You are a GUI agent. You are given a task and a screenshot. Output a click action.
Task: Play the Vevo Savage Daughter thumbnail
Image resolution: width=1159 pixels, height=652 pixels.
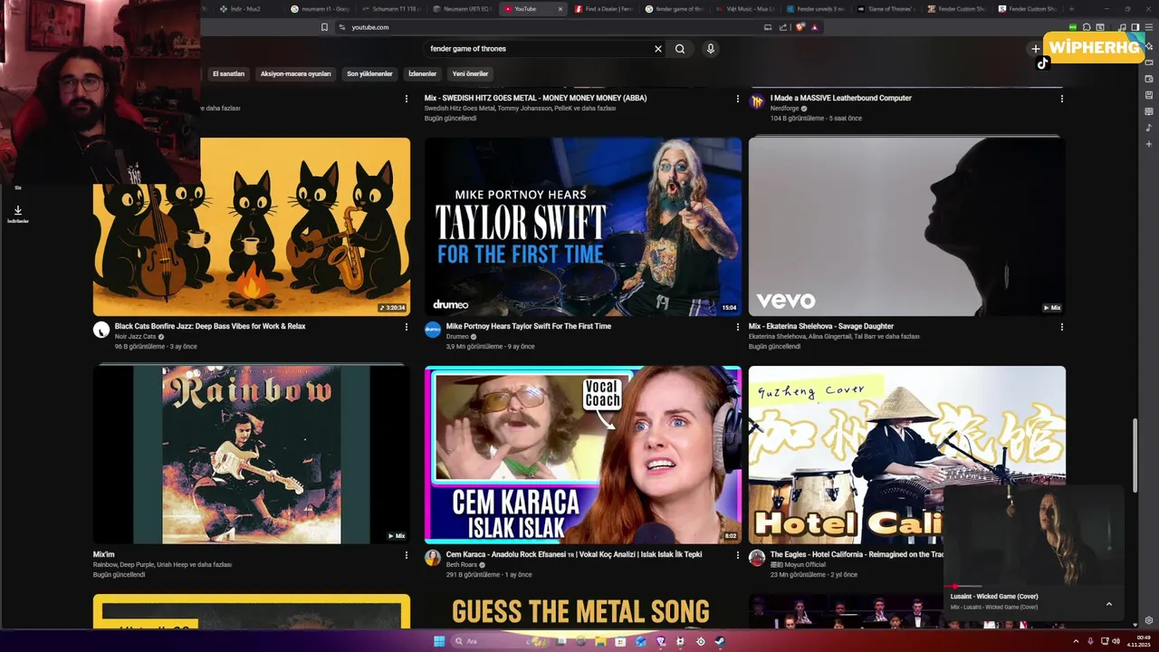click(x=907, y=226)
